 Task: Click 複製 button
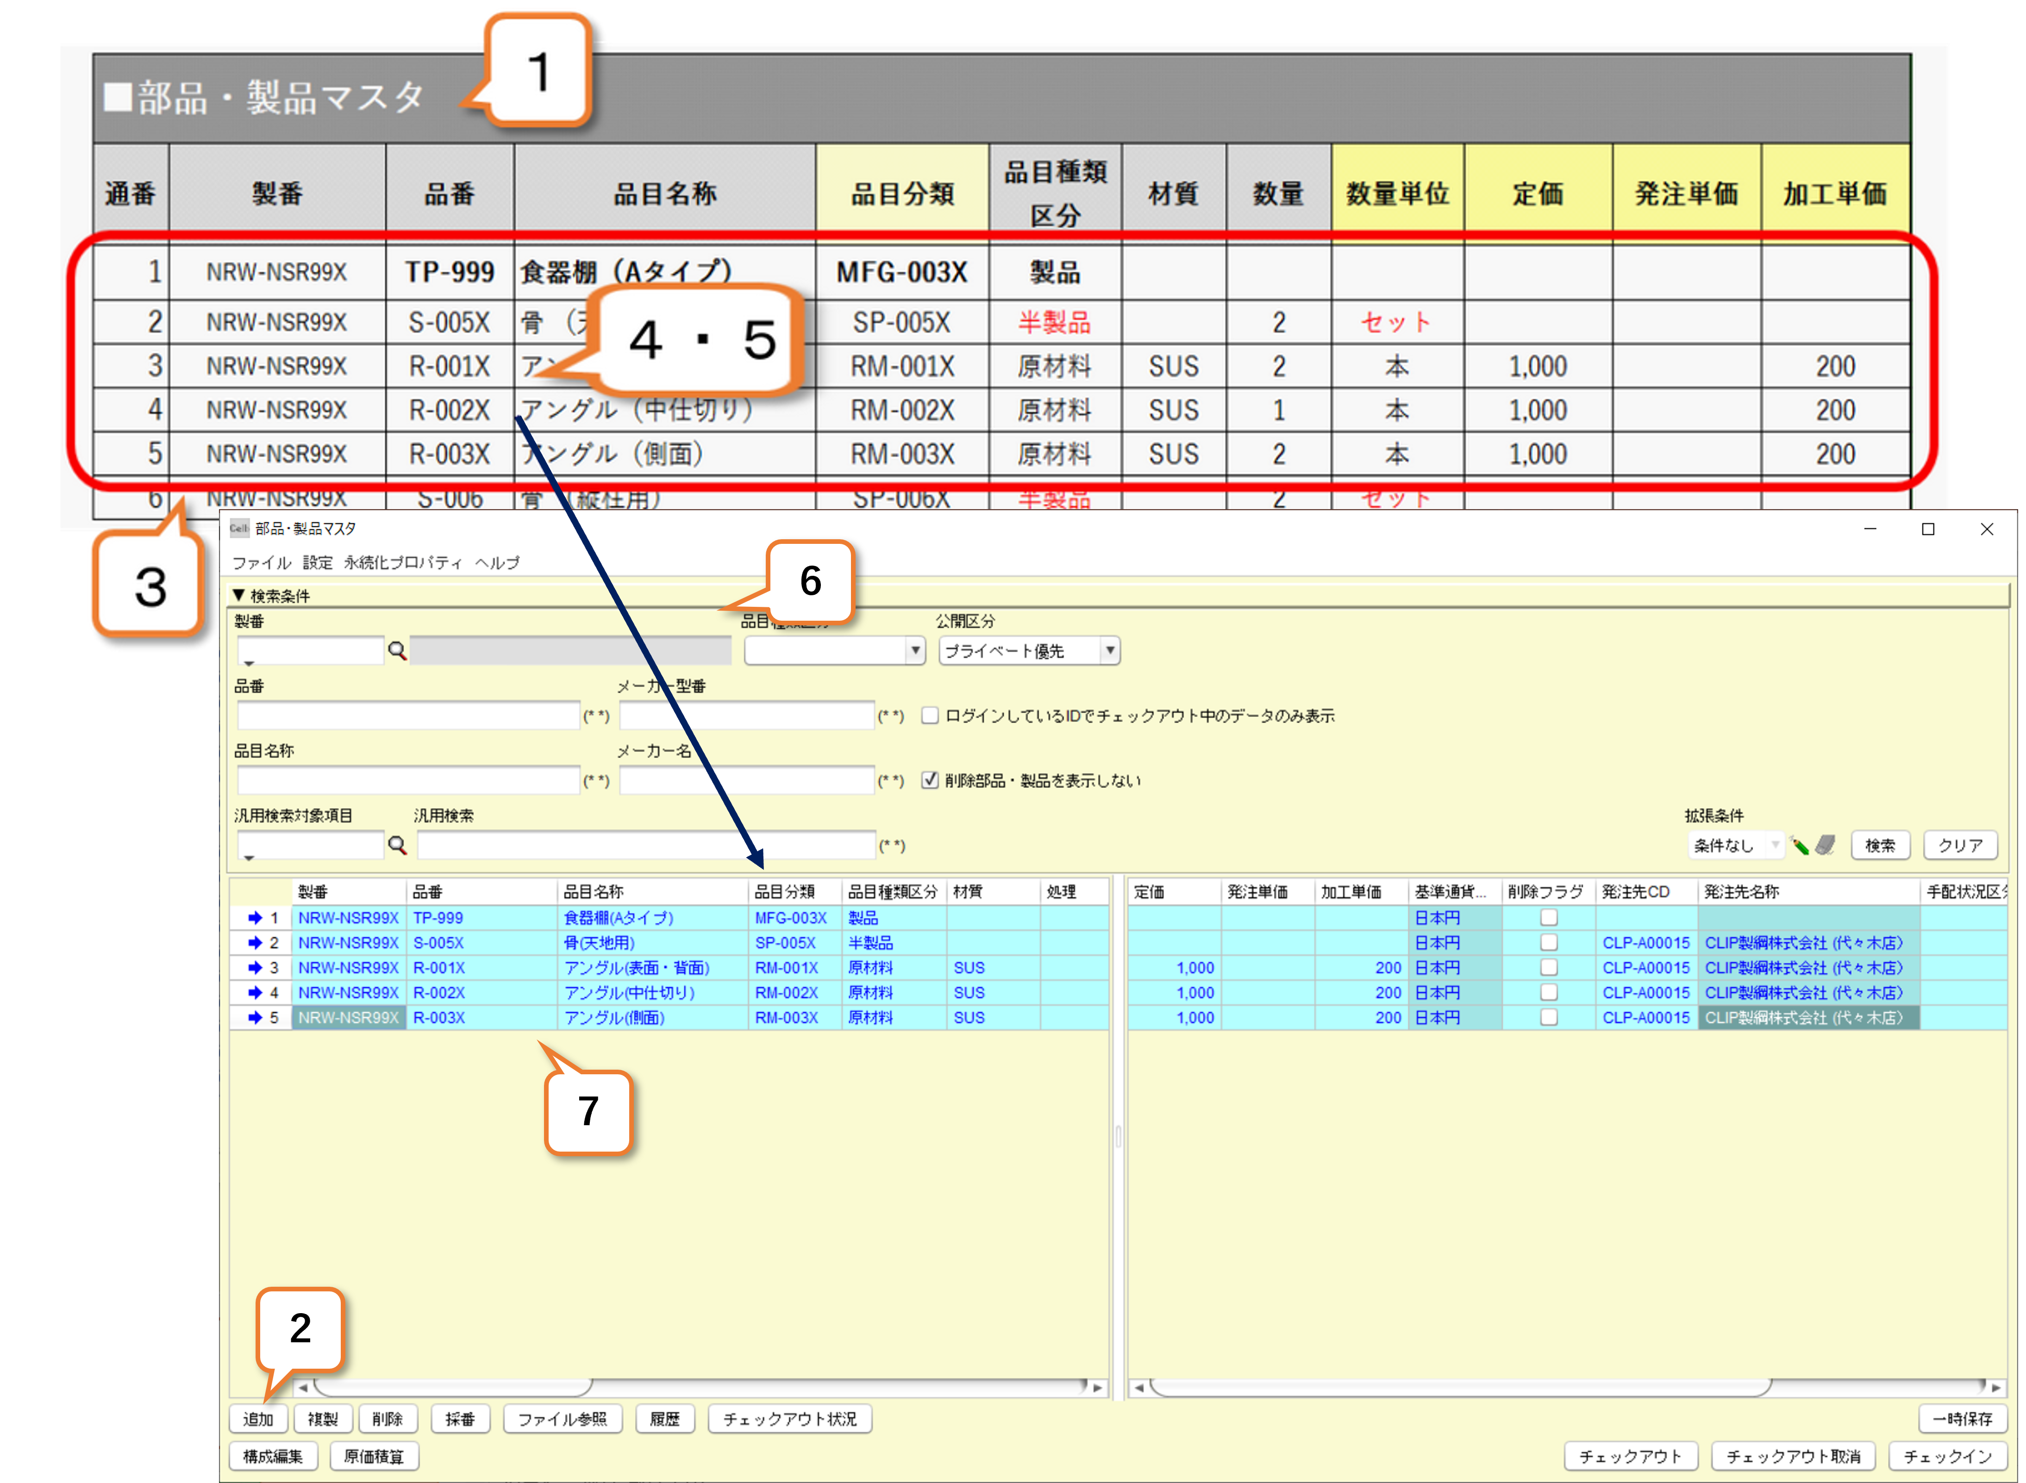click(x=323, y=1419)
